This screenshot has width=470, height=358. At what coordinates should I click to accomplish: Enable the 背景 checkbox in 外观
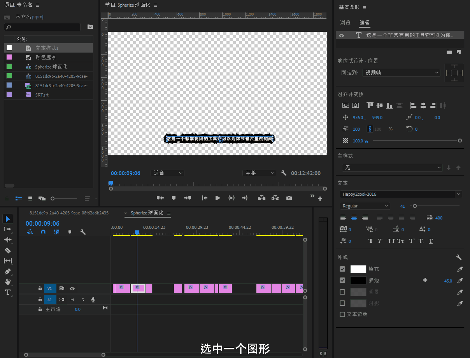click(x=342, y=292)
